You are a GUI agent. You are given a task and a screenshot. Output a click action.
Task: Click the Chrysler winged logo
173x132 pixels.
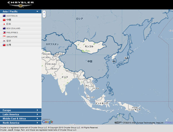pos(21,4)
